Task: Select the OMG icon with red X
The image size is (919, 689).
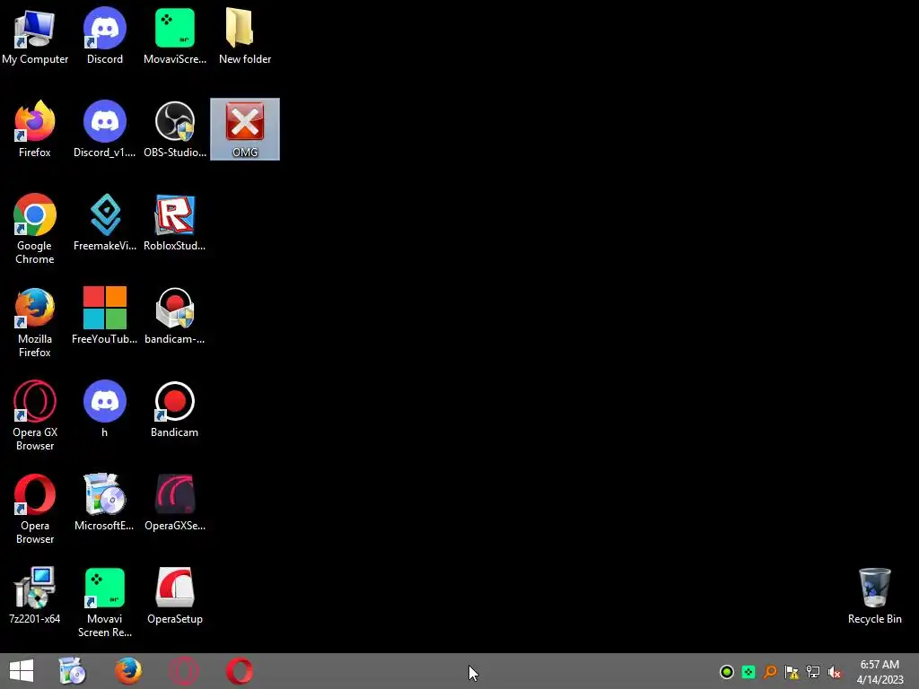Action: pyautogui.click(x=245, y=129)
